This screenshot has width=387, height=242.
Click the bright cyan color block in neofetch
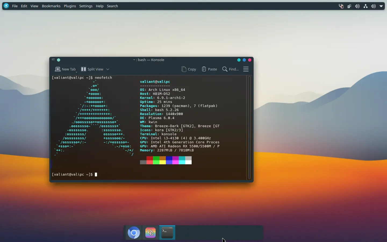182,162
